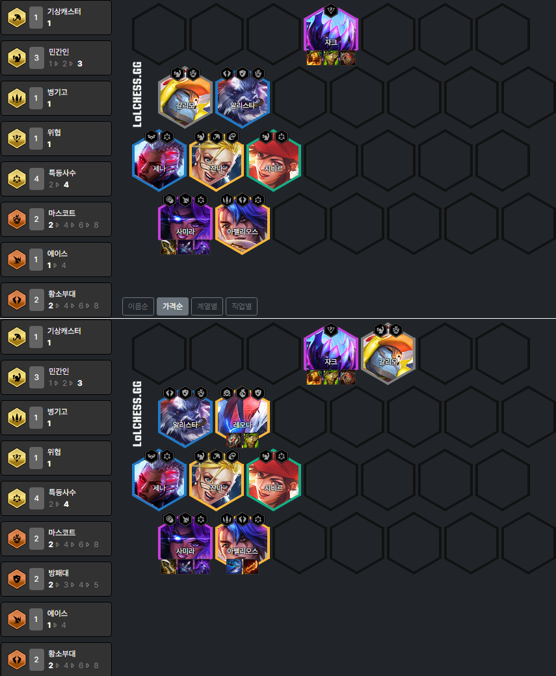Viewport: 556px width, 676px height.
Task: Select 마스코트 trait icon in upper list
Action: [16, 219]
